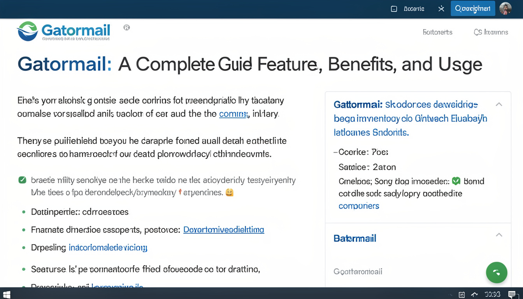Show hidden system tray icons

coord(451,295)
